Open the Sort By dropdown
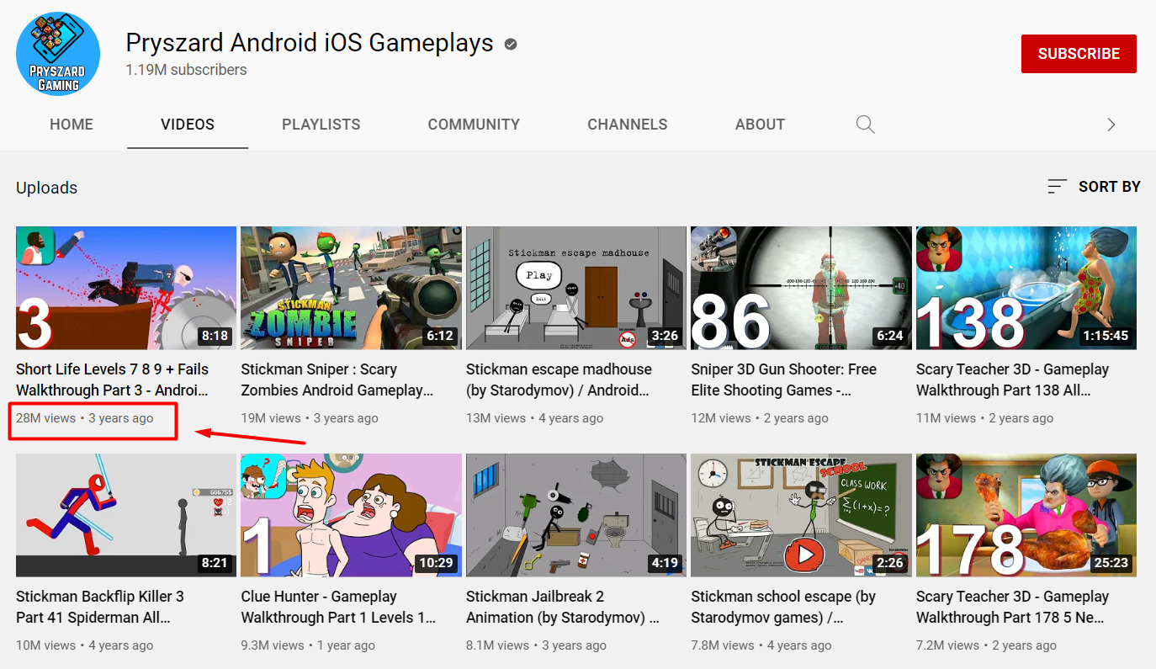This screenshot has width=1156, height=669. coord(1094,187)
